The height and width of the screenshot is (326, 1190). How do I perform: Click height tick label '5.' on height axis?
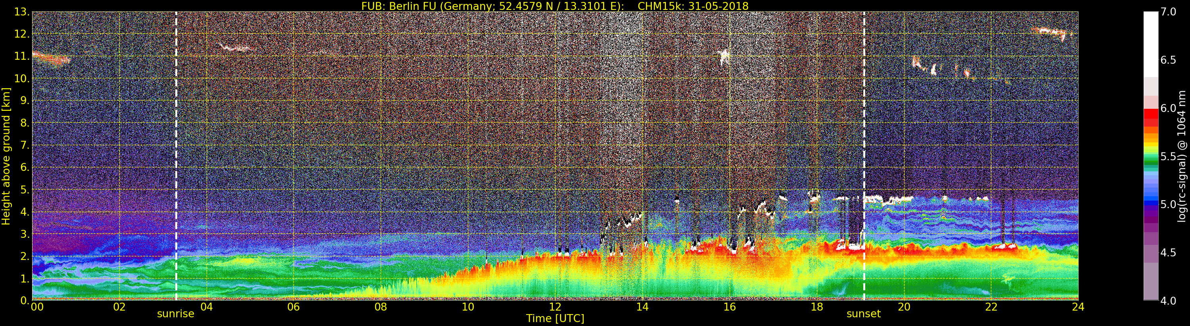coord(25,190)
